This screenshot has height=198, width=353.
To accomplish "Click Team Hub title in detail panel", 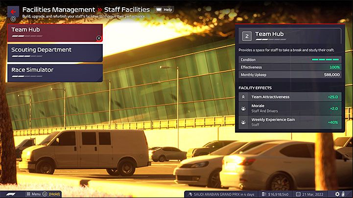I will 269,34.
